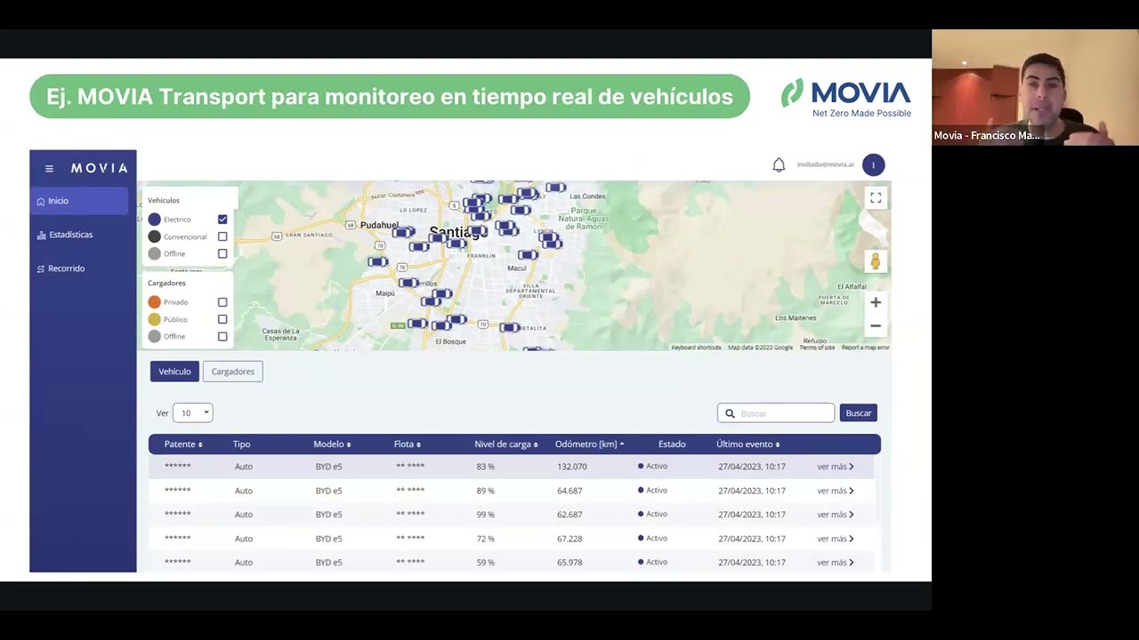Click the 83 % charge level cell
Image resolution: width=1139 pixels, height=640 pixels.
click(x=485, y=467)
